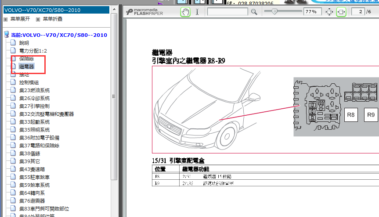Click the page icon beside 集39其它
Image resolution: width=379 pixels, height=217 pixels.
coord(13,161)
